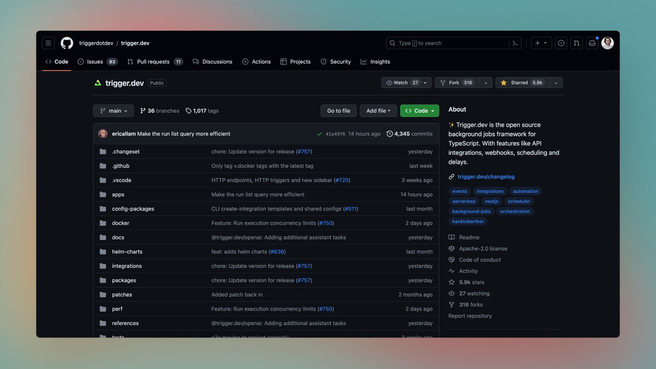This screenshot has width=656, height=369.
Task: View 36 branches link
Action: (x=160, y=111)
